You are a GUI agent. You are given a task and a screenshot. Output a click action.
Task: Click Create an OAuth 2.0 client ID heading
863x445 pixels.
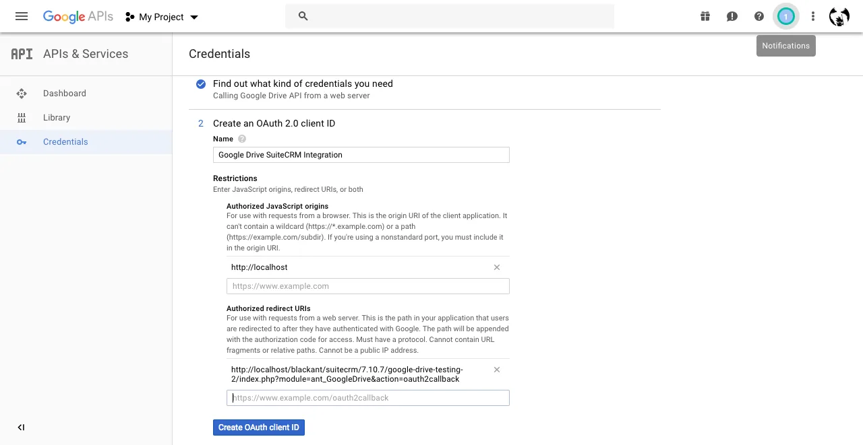pos(274,123)
